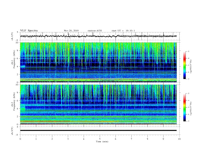Click the 'ch.1(V)' waveform axis label
Image resolution: width=202 pixels, height=156 pixels.
12,36
